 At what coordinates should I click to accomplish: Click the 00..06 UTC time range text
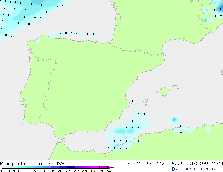click(184, 164)
